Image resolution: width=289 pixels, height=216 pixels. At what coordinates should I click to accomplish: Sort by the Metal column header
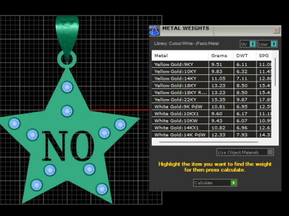tap(180, 56)
